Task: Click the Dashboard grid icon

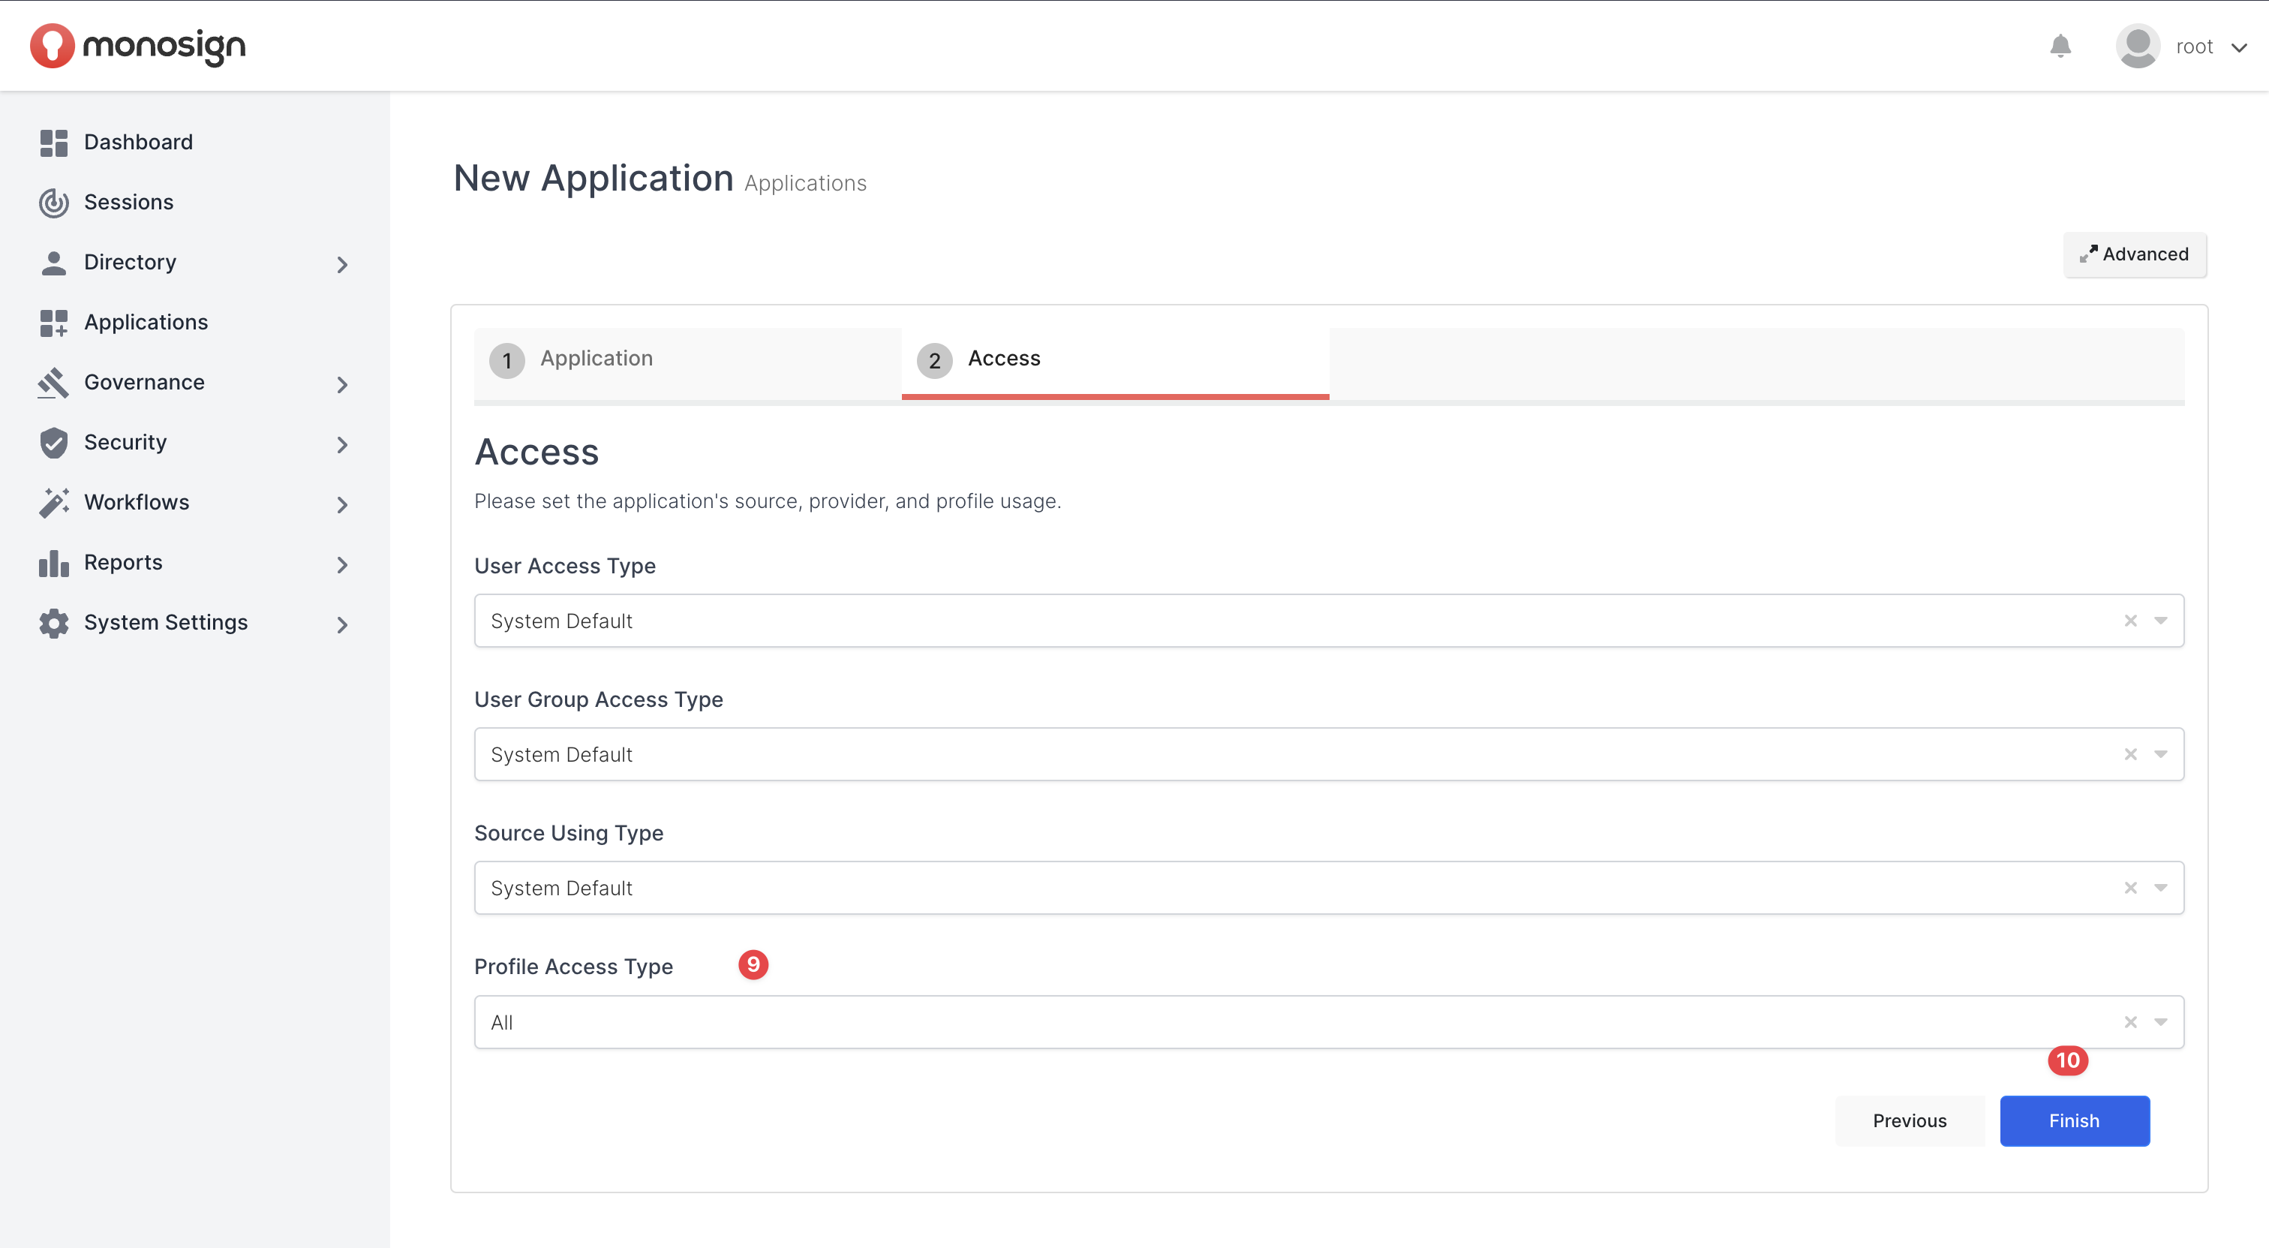Action: coord(54,143)
